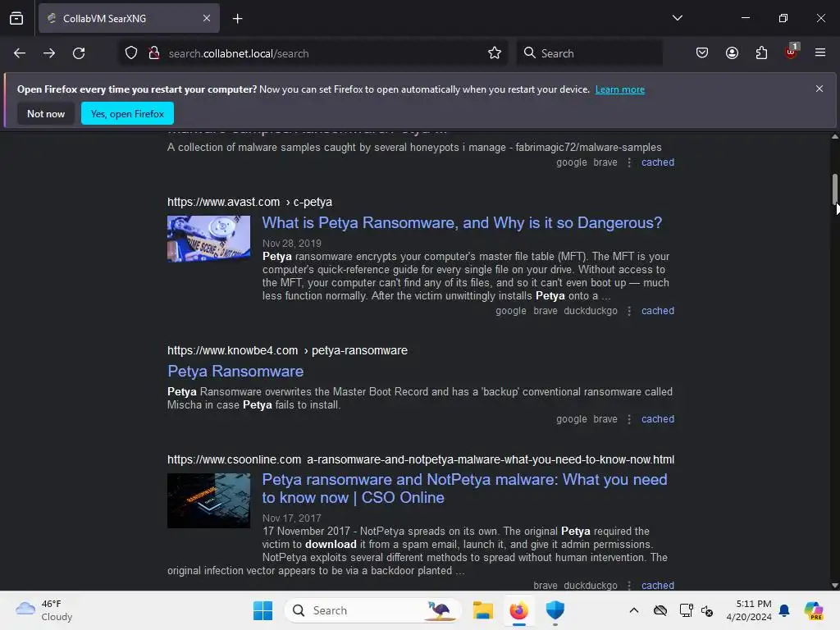The height and width of the screenshot is (630, 840).
Task: Open Firefox taskbar icon
Action: [518, 610]
